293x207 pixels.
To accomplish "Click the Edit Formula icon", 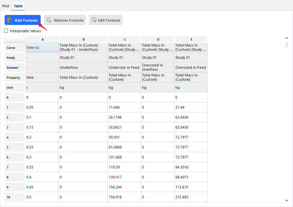I will point(94,20).
